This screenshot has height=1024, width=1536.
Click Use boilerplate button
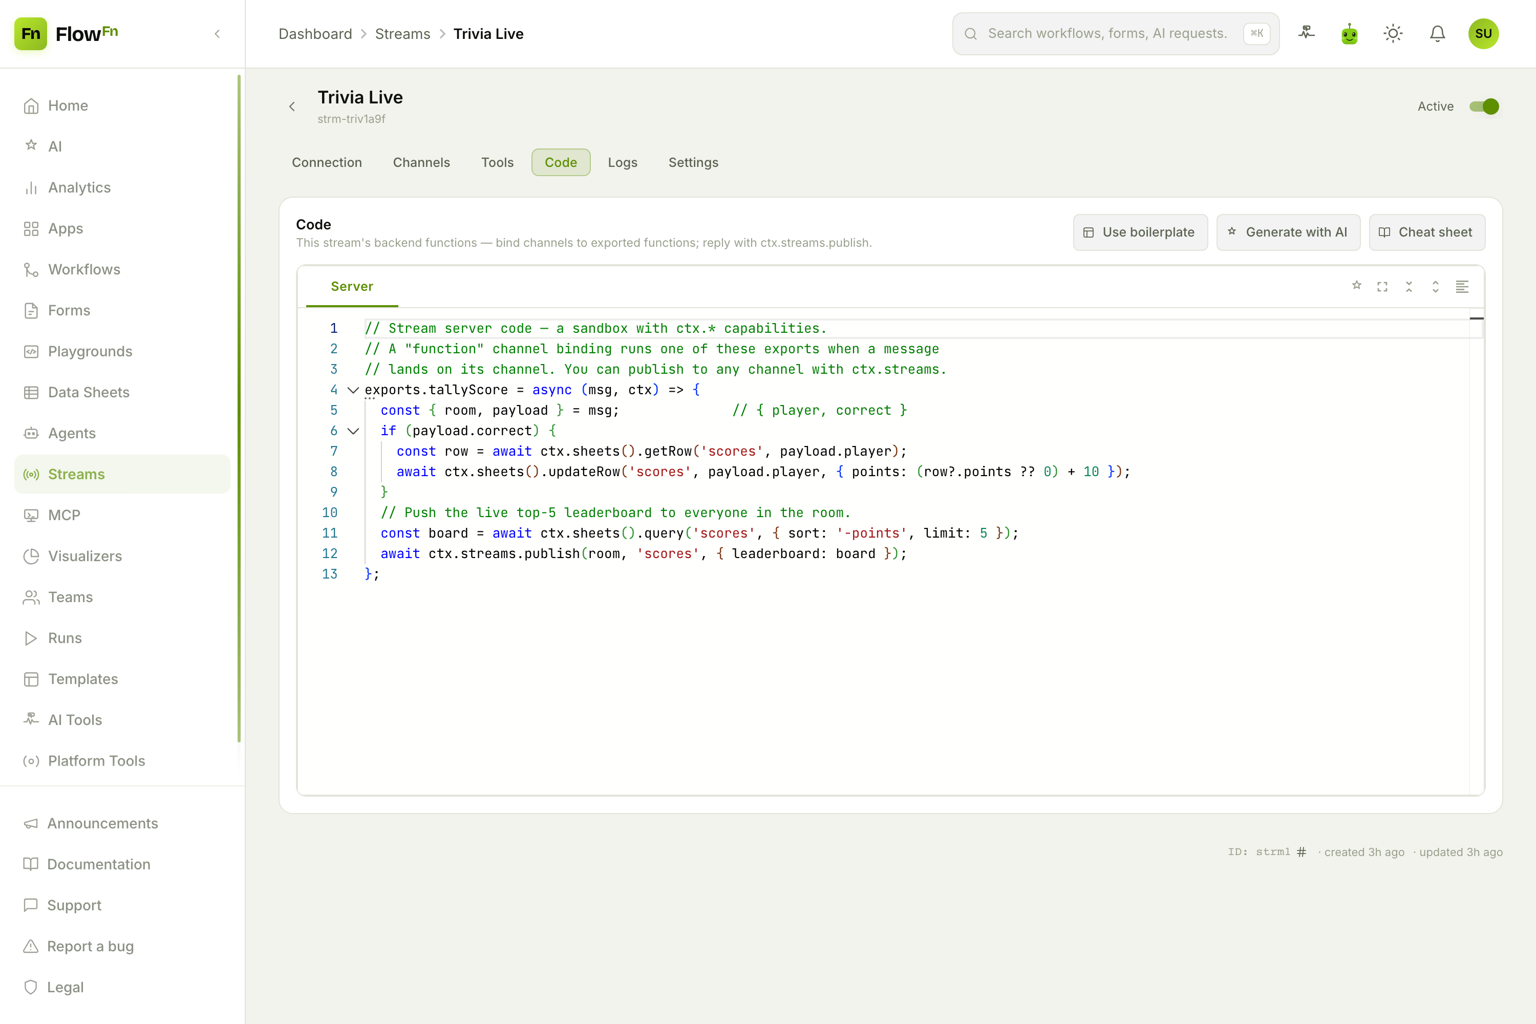[1140, 232]
